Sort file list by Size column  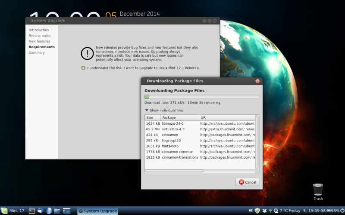point(153,117)
